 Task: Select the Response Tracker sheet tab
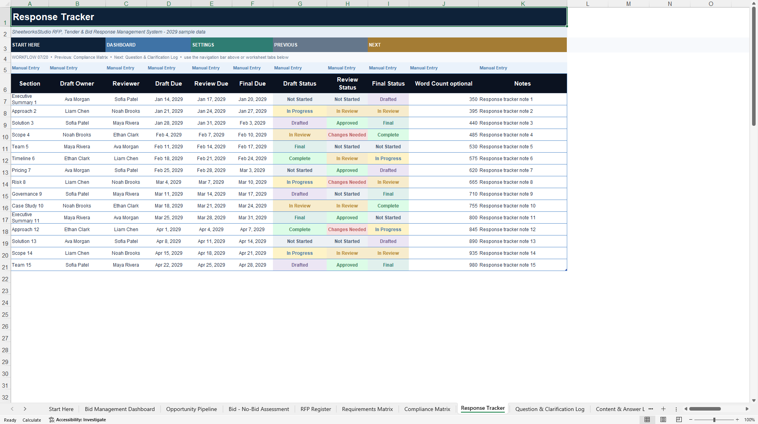pos(483,408)
